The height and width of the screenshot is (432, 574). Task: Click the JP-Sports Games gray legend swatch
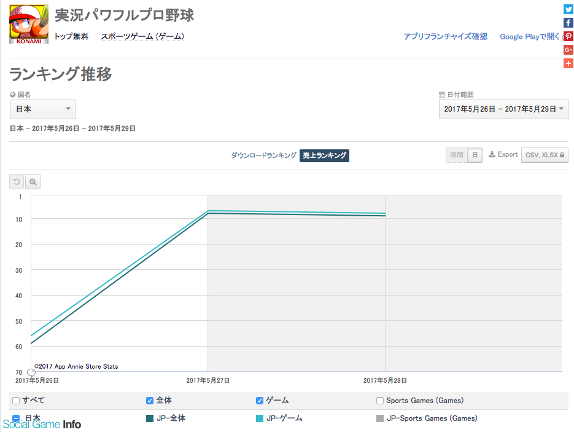click(380, 418)
